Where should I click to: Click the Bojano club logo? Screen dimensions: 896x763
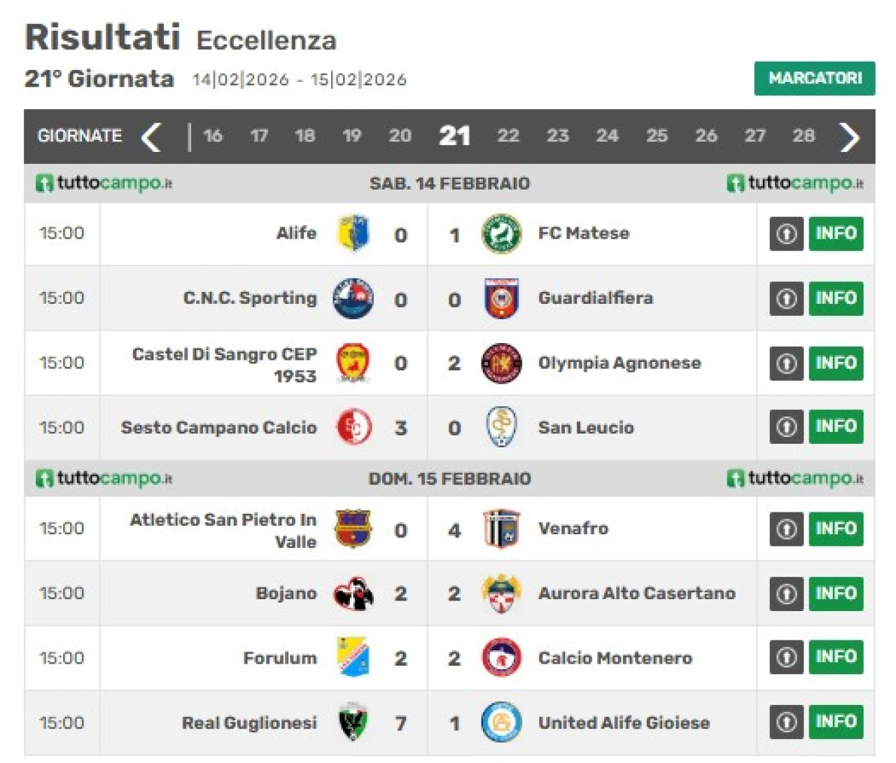point(353,594)
